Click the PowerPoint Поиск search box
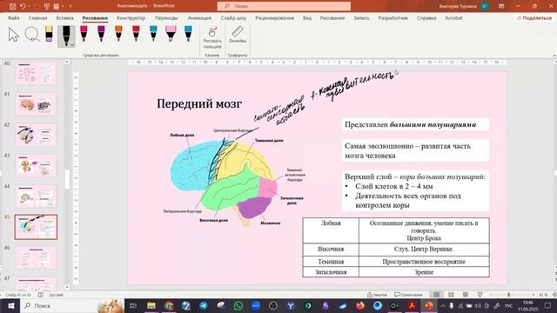 [284, 6]
